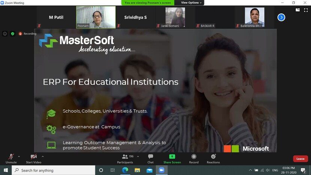Screen dimensions: 311x175
Task: Expand video settings arrow beside Start Video
Action: pyautogui.click(x=43, y=156)
